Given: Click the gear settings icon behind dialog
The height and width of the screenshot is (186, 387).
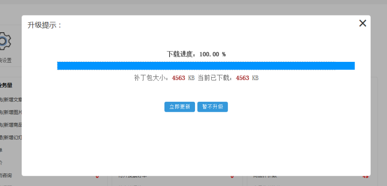Looking at the screenshot, I should pyautogui.click(x=4, y=41).
